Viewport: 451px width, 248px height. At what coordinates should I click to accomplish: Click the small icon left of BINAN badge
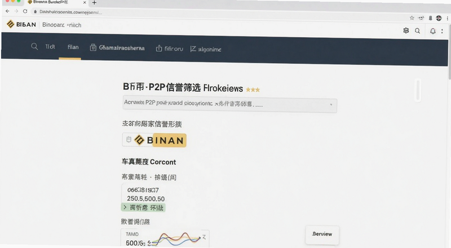click(129, 140)
